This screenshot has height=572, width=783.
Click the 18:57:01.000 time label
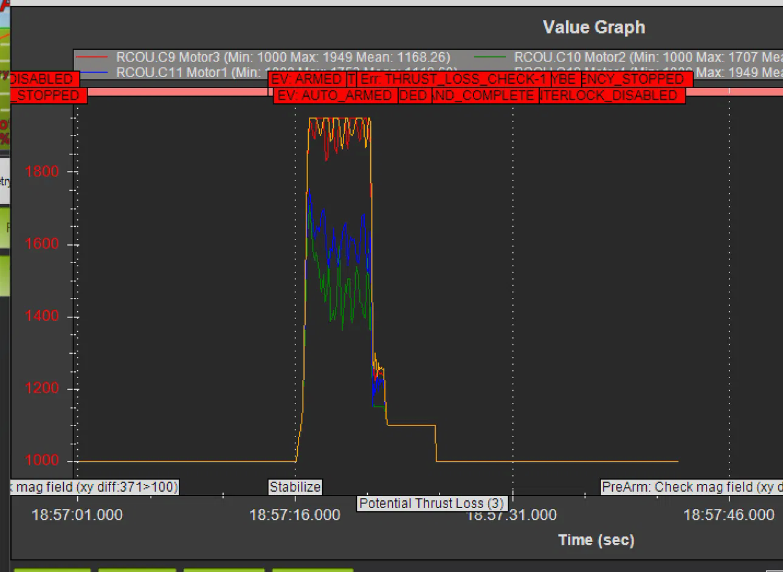tap(77, 515)
